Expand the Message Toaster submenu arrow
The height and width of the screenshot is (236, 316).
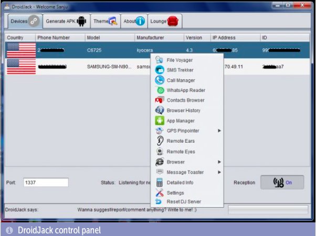(219, 172)
